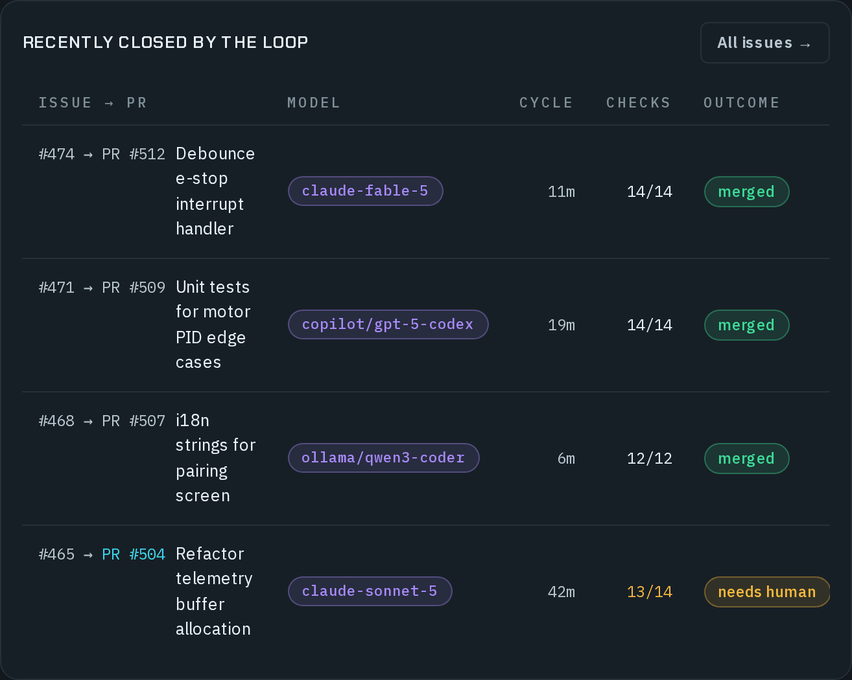Click '#468 → PR #507' reference text
This screenshot has height=680, width=852.
(x=102, y=421)
